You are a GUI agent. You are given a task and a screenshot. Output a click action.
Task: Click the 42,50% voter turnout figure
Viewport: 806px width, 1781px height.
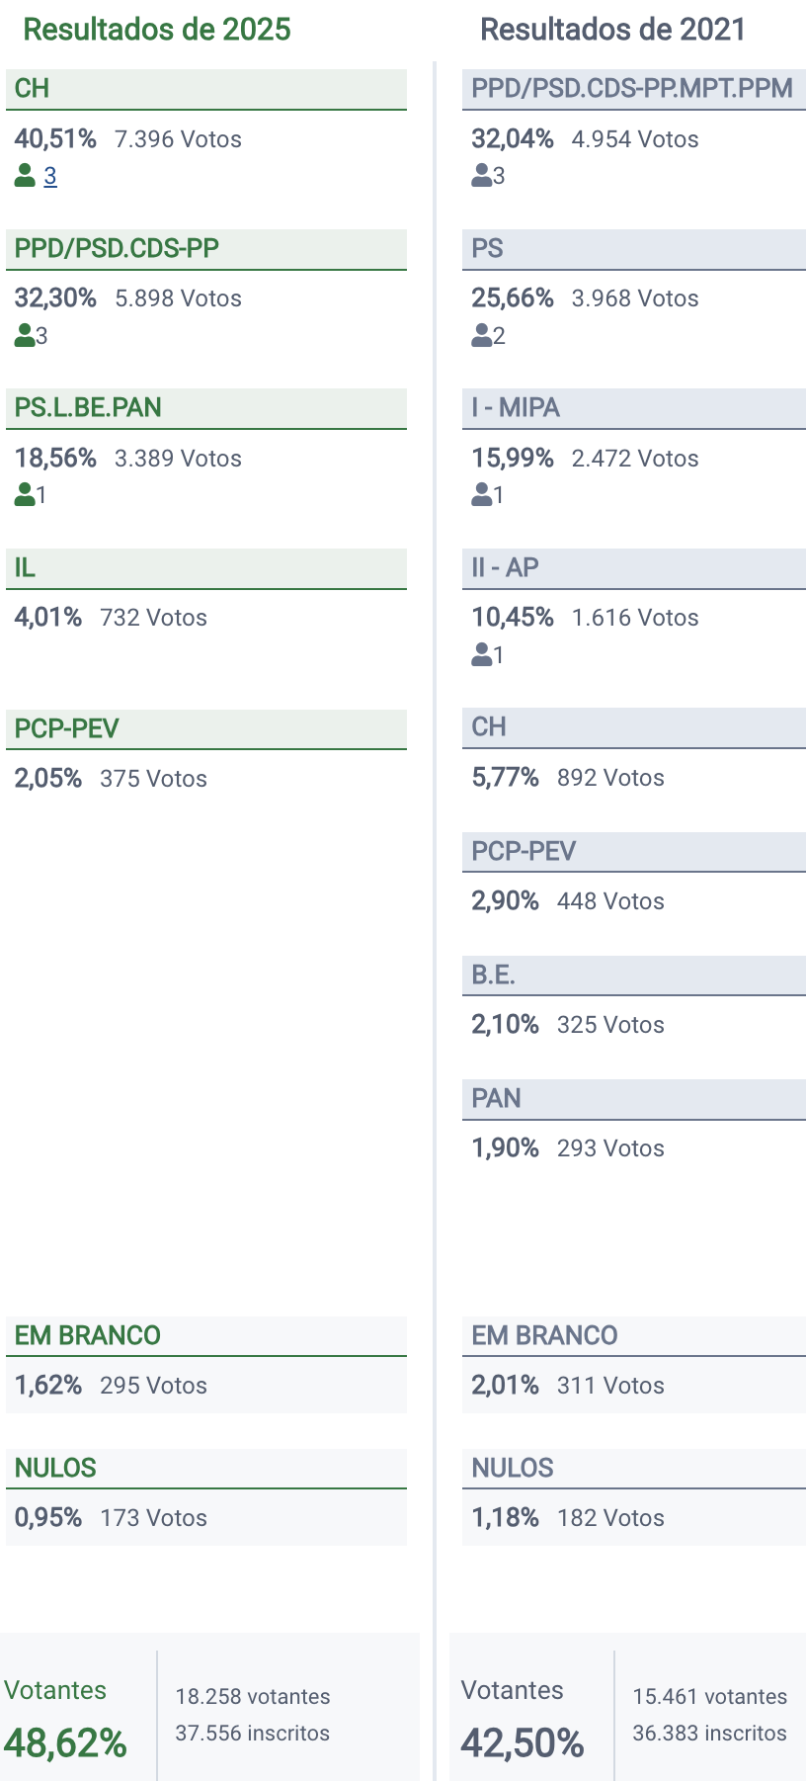pos(523,1743)
